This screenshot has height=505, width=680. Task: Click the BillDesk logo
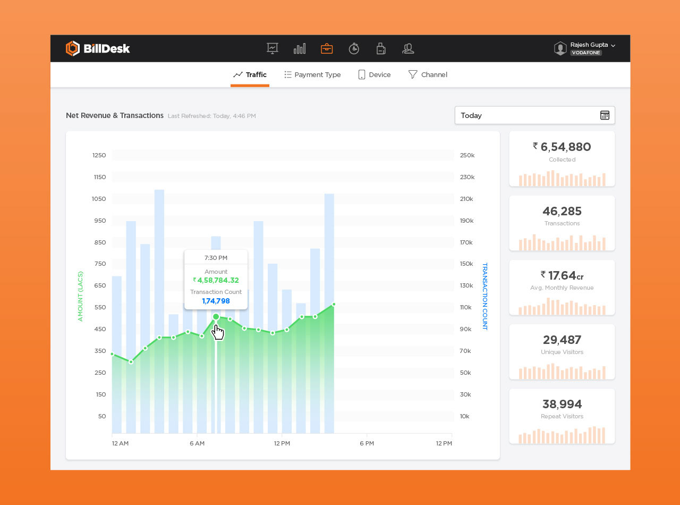98,48
